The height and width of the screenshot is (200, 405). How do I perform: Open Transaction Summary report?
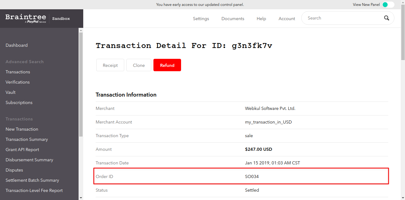(27, 139)
